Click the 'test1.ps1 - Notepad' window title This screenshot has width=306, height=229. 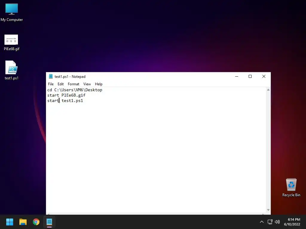tap(70, 77)
